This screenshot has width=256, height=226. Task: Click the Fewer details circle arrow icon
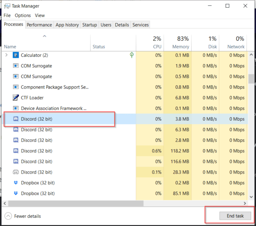tap(8, 216)
